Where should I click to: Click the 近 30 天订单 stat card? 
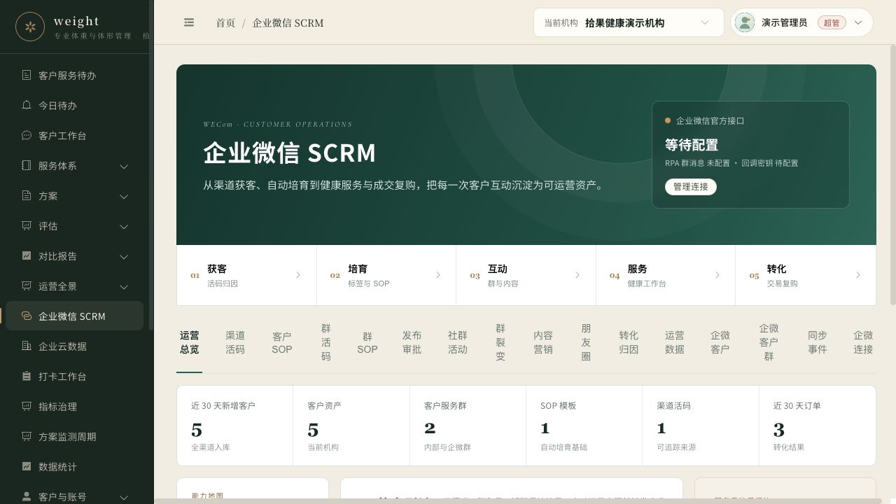[818, 426]
